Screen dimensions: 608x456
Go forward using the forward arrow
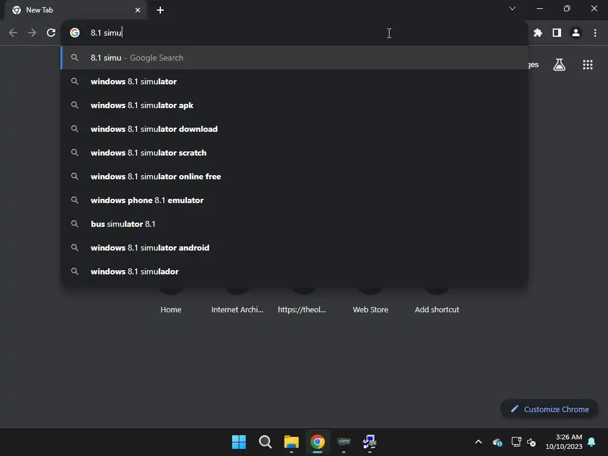pyautogui.click(x=32, y=33)
